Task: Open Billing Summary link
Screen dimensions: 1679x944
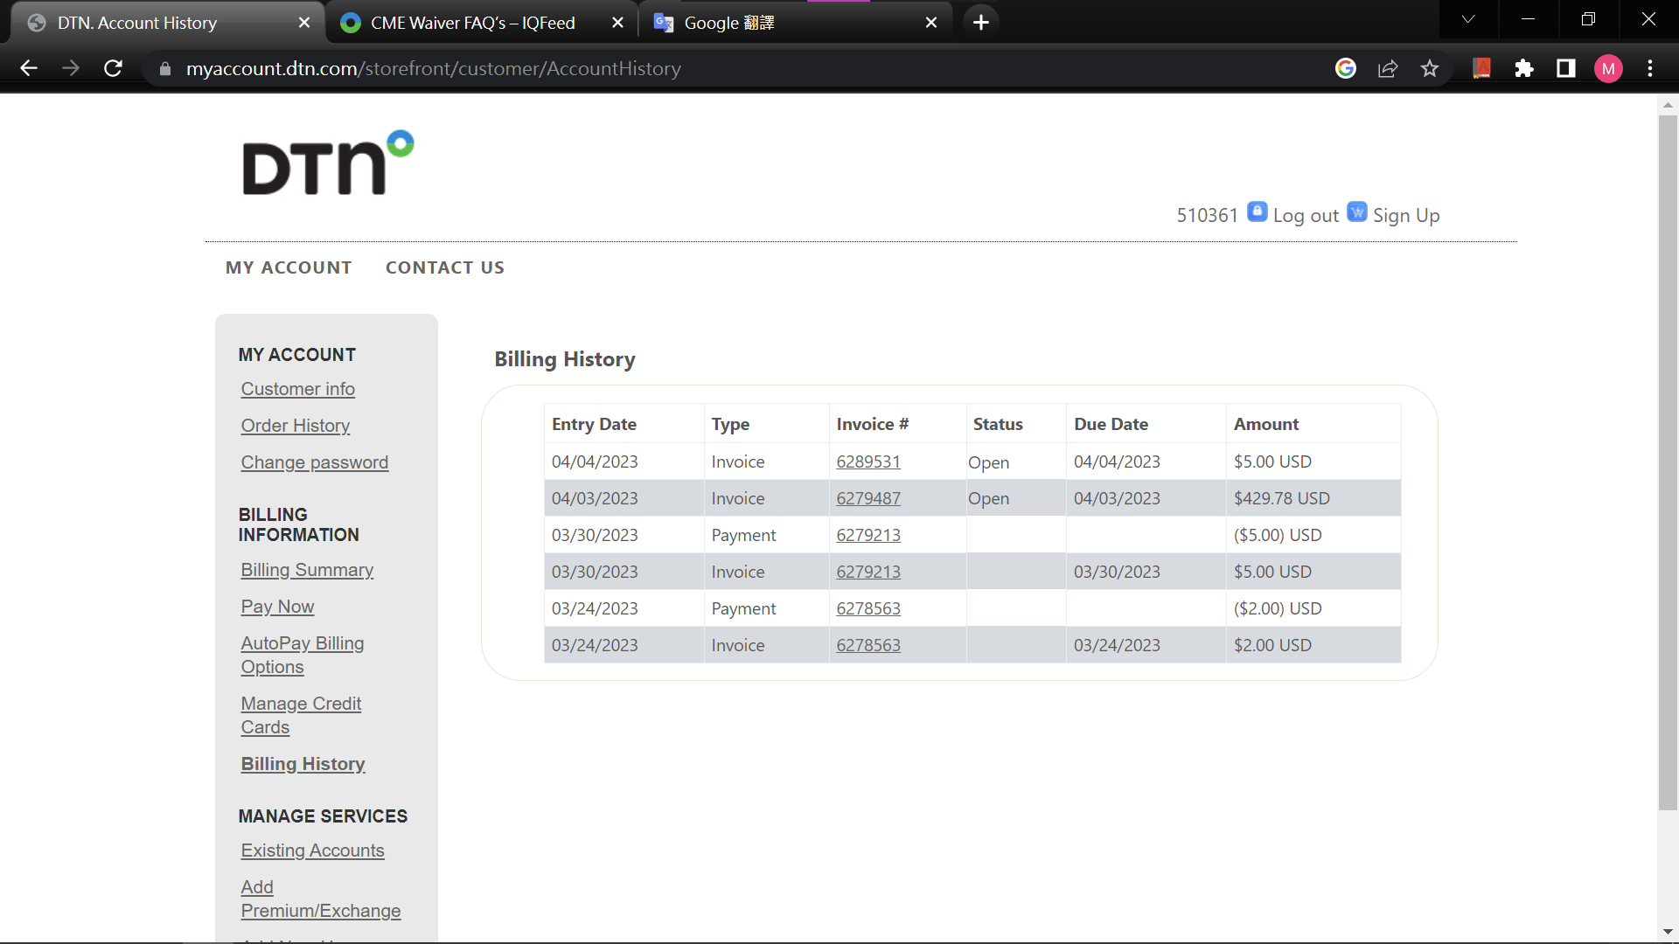Action: click(307, 570)
